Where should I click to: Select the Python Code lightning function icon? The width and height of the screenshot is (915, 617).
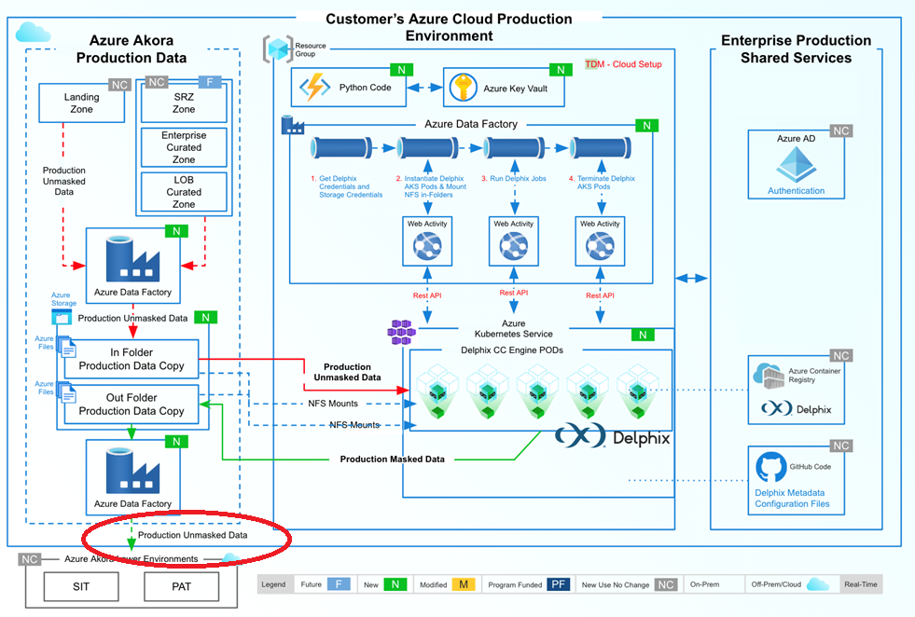click(314, 88)
